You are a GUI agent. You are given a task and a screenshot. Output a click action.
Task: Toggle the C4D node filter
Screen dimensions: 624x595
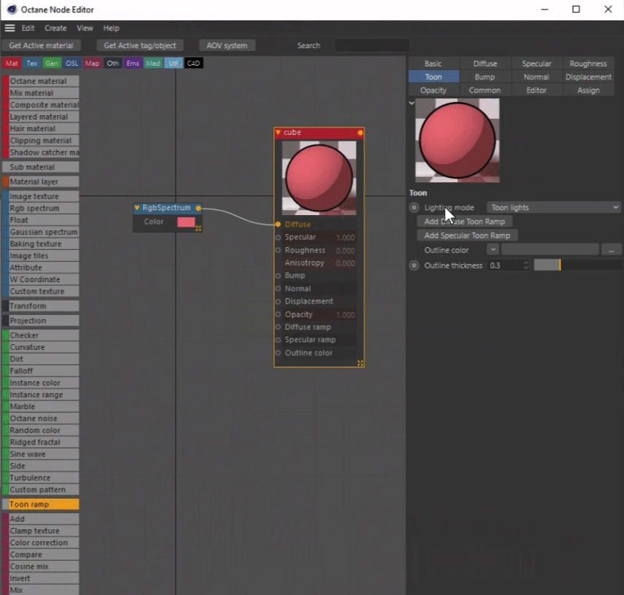click(x=194, y=63)
